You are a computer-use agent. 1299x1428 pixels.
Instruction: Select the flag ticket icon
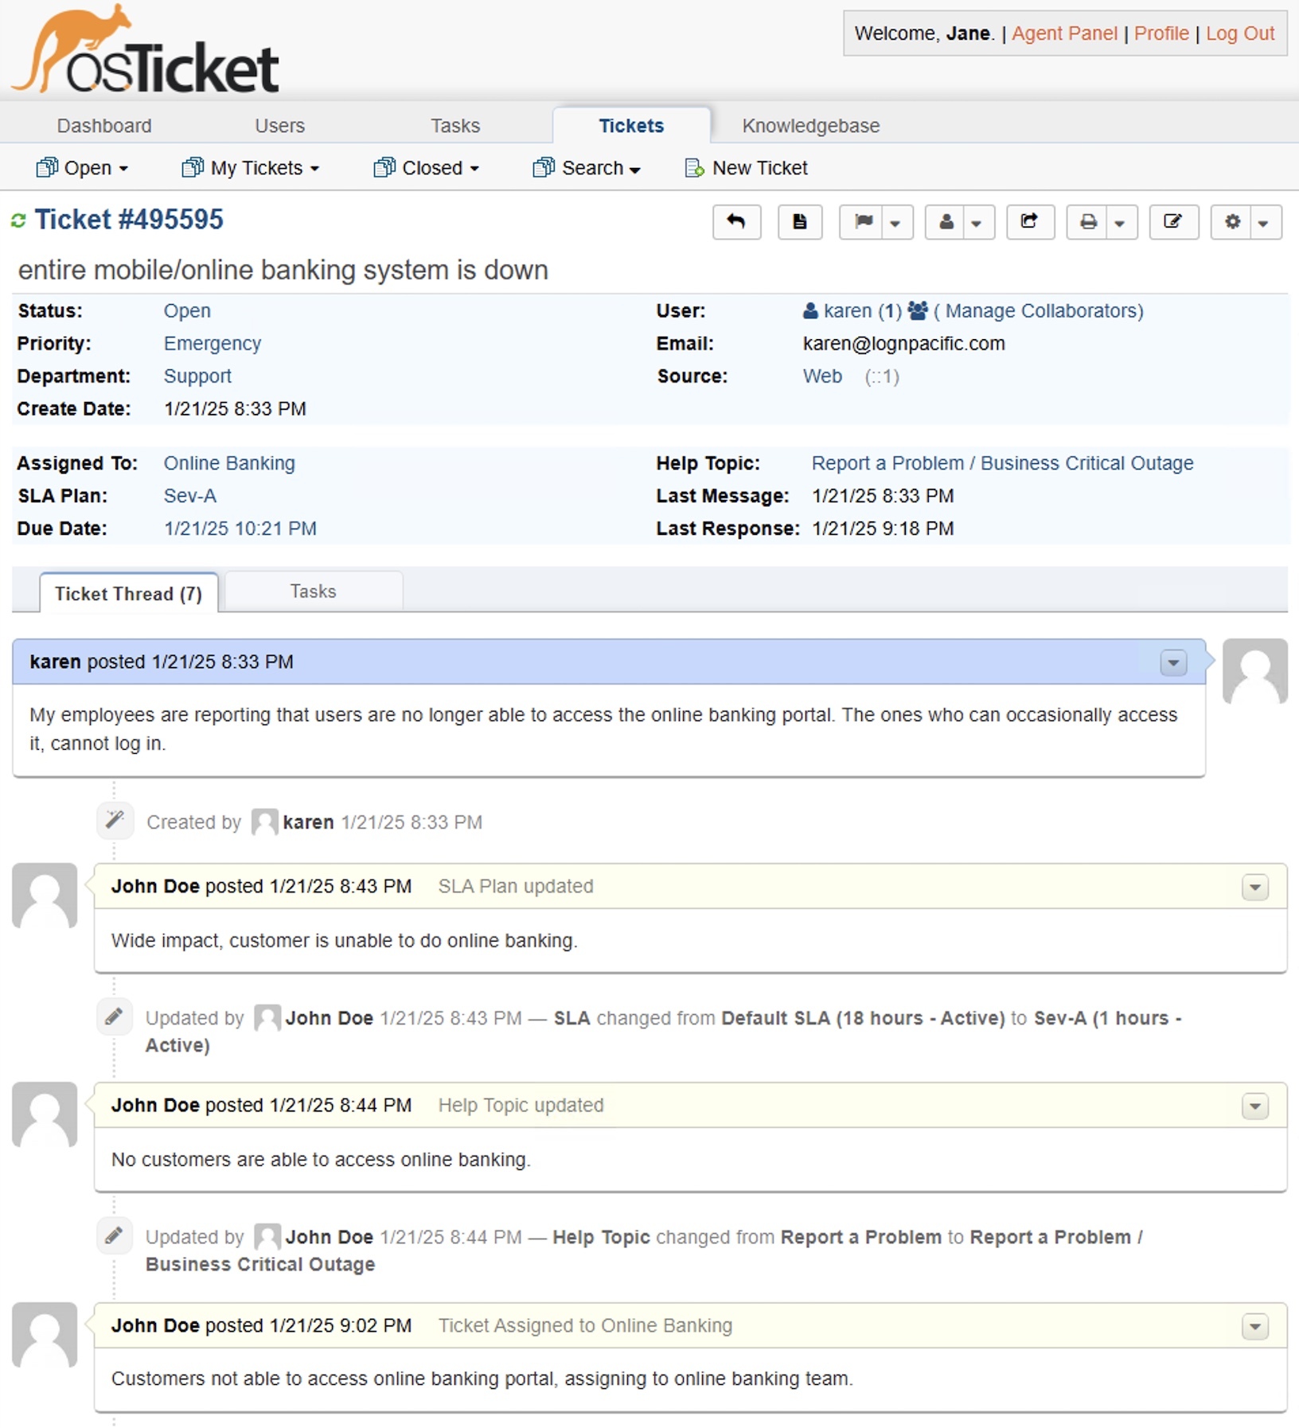864,222
